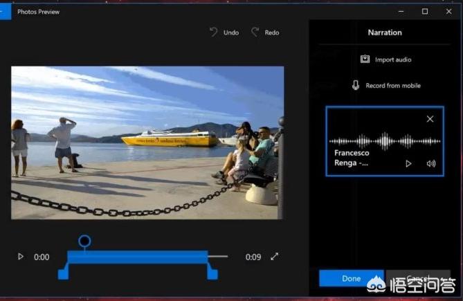Preview the Francesco Renga audio clip
The image size is (463, 301).
[x=408, y=163]
